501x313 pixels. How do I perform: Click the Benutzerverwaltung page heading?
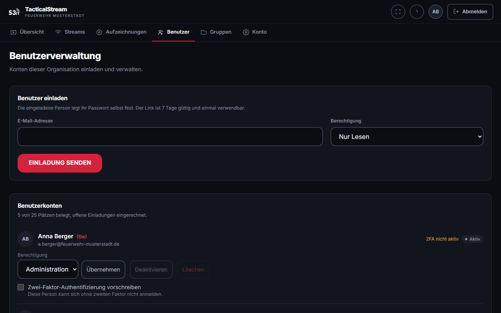(55, 56)
